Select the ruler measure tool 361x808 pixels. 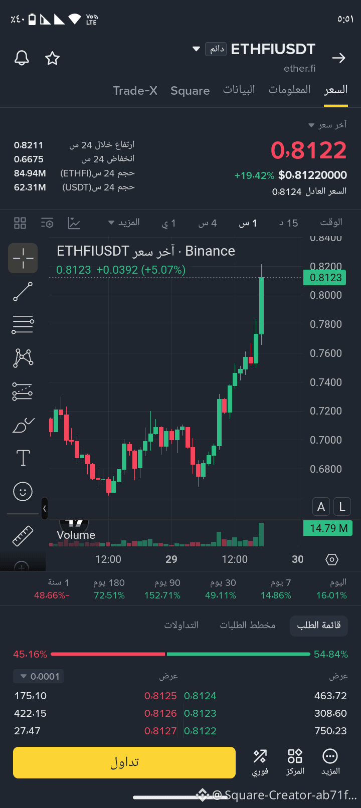23,536
